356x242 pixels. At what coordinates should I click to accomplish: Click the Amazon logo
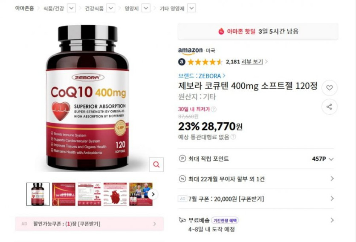pos(190,51)
